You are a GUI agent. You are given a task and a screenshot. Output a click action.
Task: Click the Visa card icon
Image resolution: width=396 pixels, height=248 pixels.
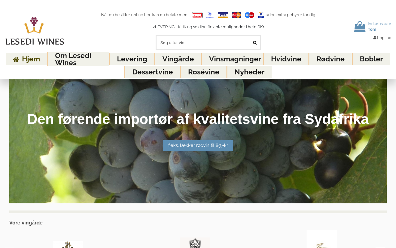223,15
